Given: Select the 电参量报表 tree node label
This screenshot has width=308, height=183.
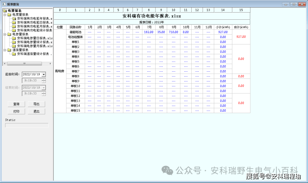Looking at the screenshot, I should coord(20,34).
